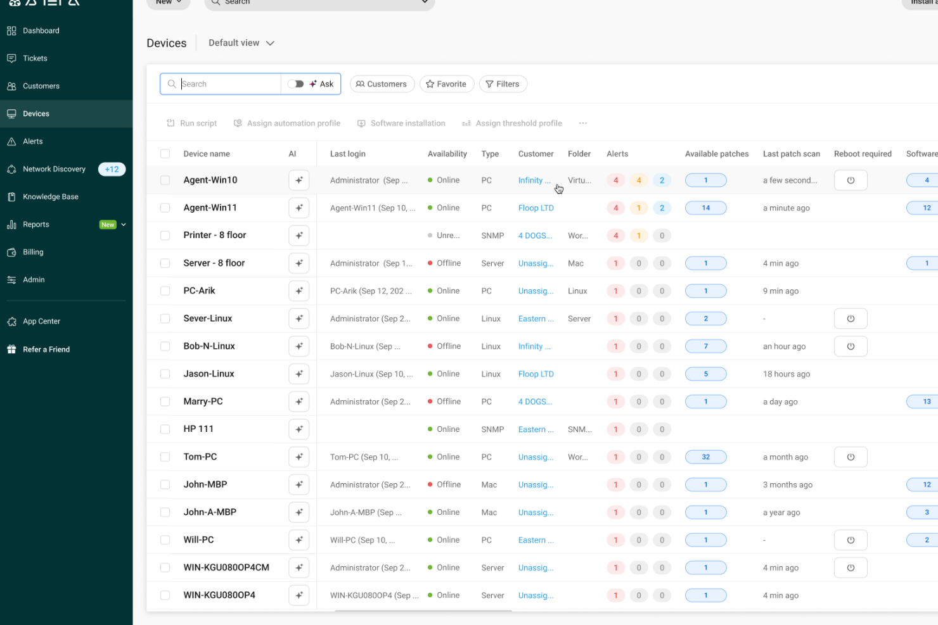The height and width of the screenshot is (625, 938).
Task: Open the Dashboard from the sidebar
Action: pyautogui.click(x=41, y=30)
